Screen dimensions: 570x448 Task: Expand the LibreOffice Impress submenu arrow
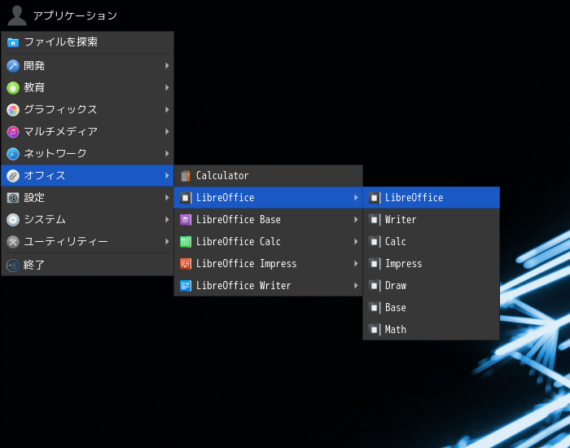356,264
